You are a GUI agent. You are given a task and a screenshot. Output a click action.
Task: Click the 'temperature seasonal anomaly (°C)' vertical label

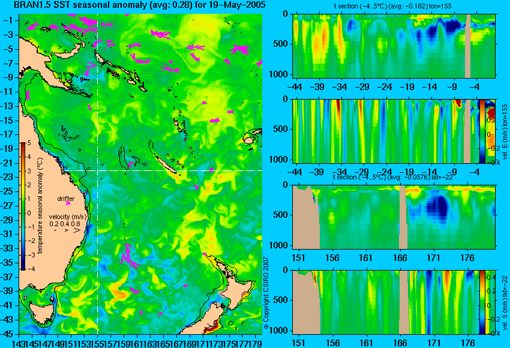(40, 206)
